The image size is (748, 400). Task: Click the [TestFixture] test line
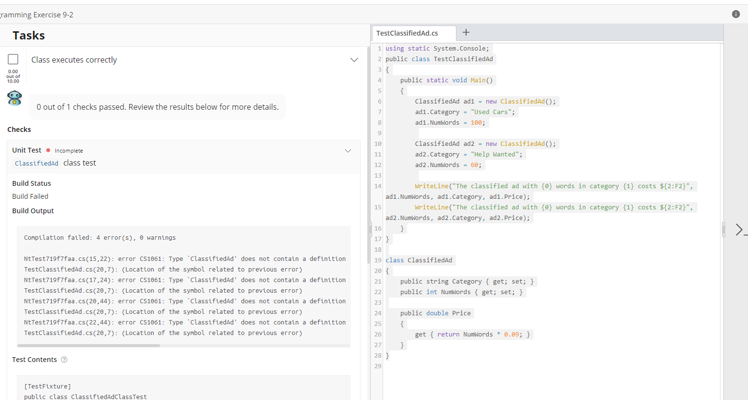point(47,387)
